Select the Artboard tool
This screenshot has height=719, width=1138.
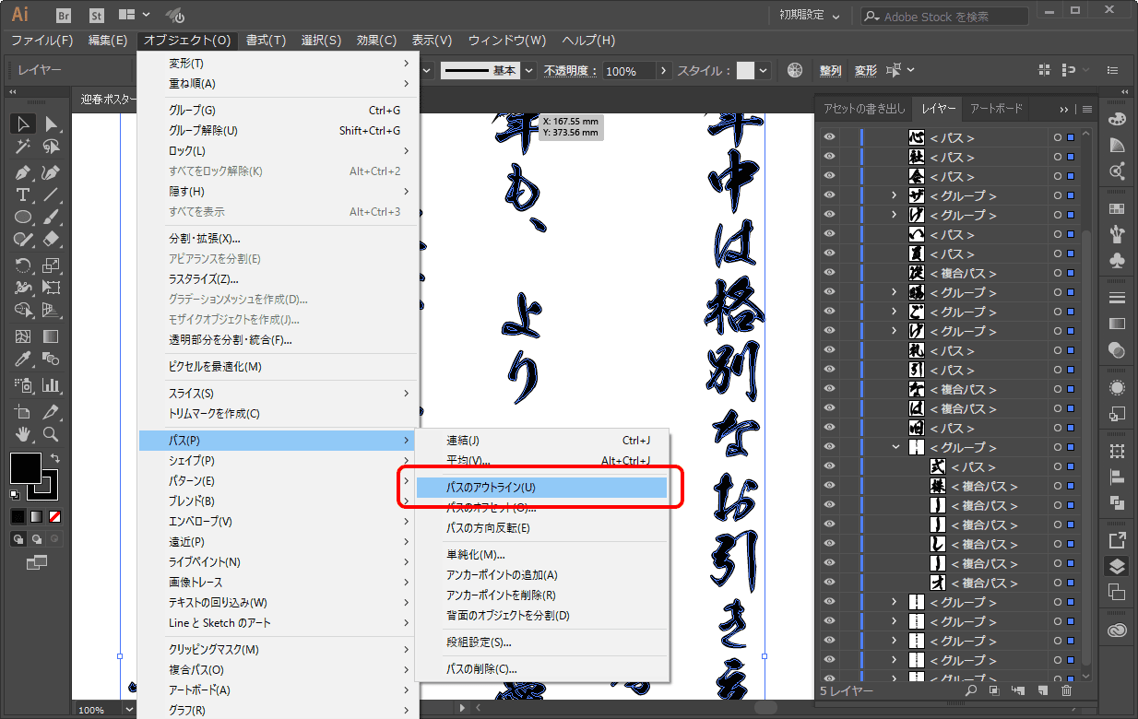click(23, 411)
